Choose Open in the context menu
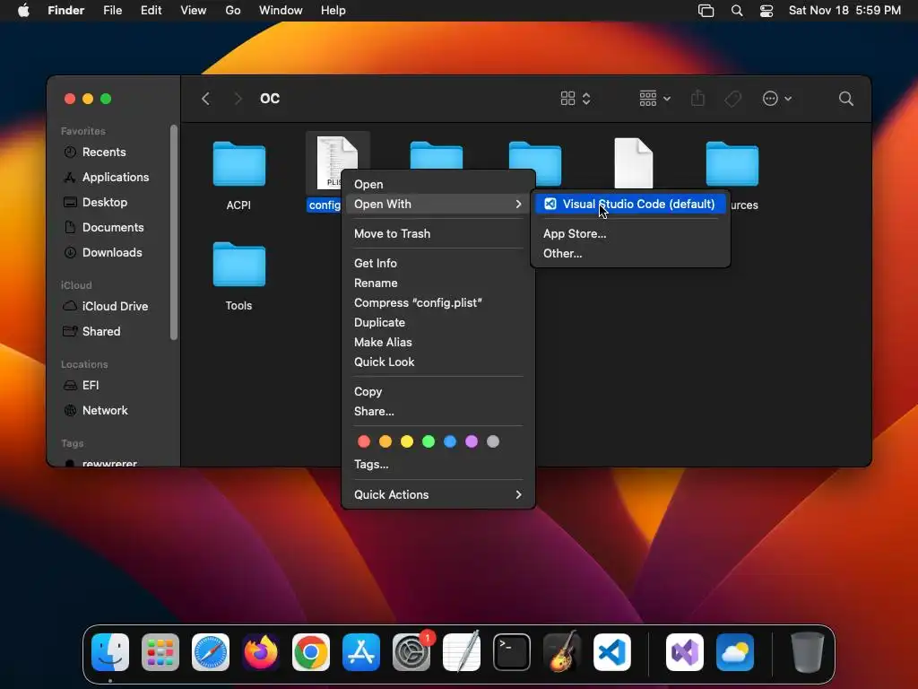Image resolution: width=918 pixels, height=689 pixels. (437, 185)
